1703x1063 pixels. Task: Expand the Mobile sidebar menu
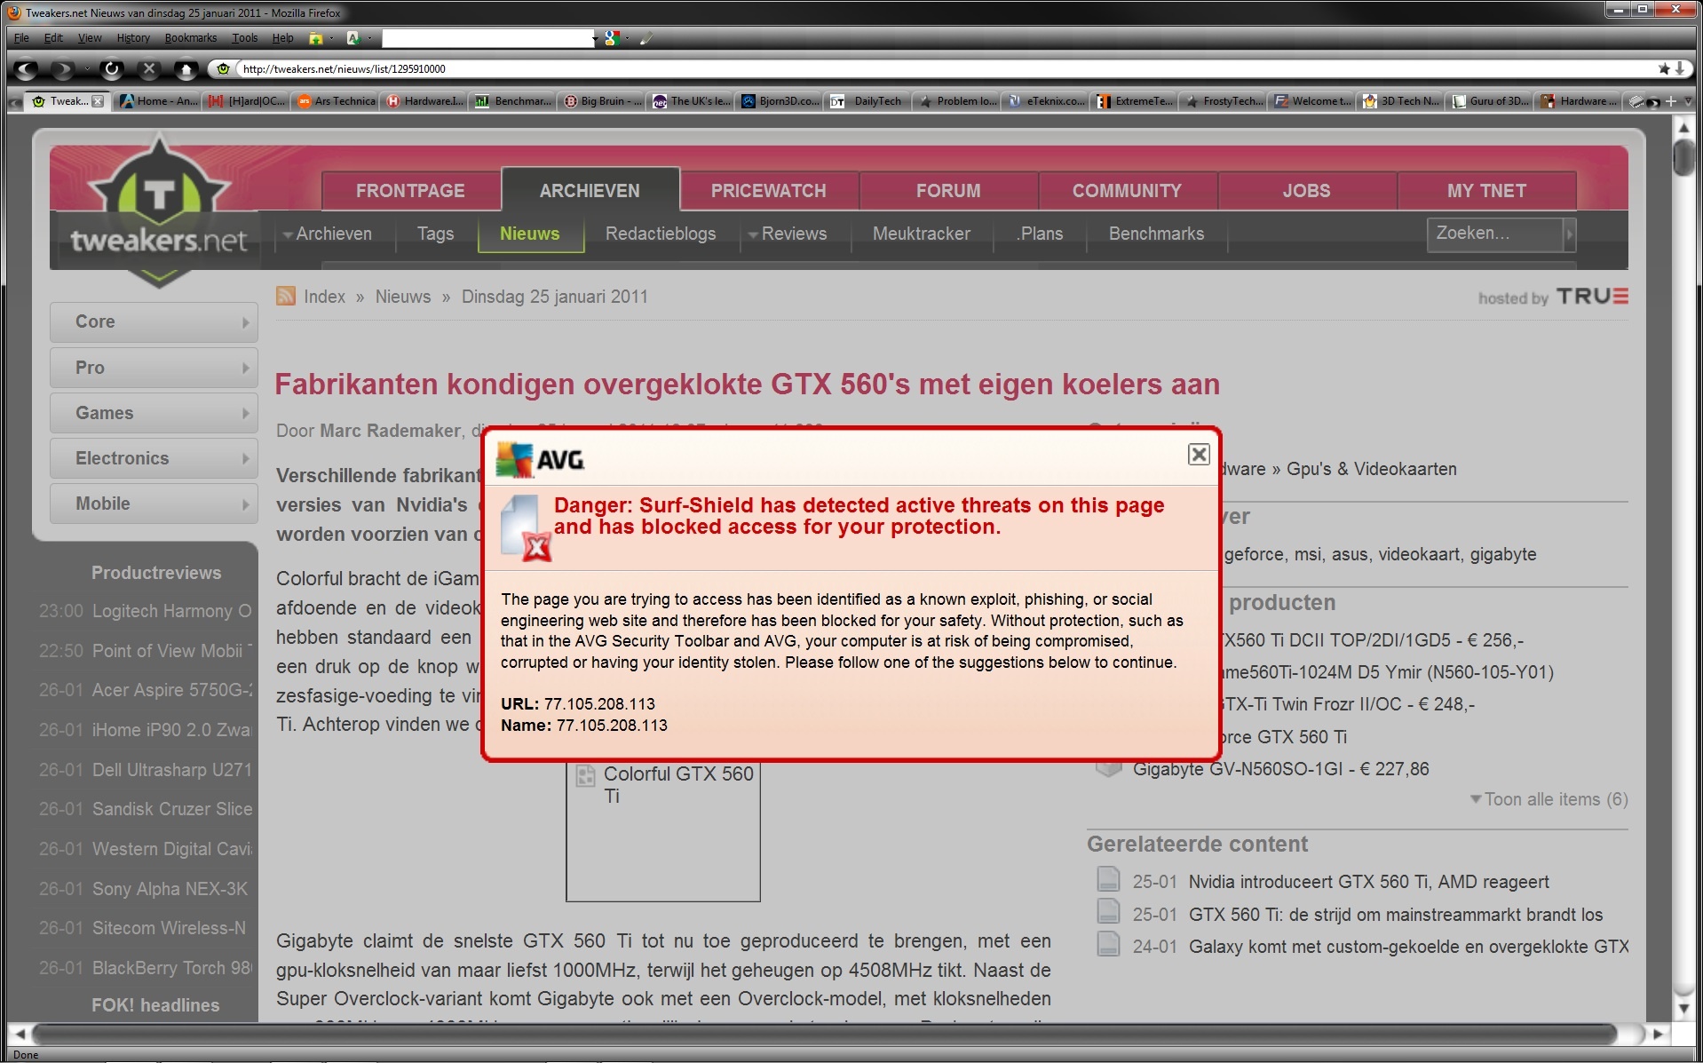[154, 504]
